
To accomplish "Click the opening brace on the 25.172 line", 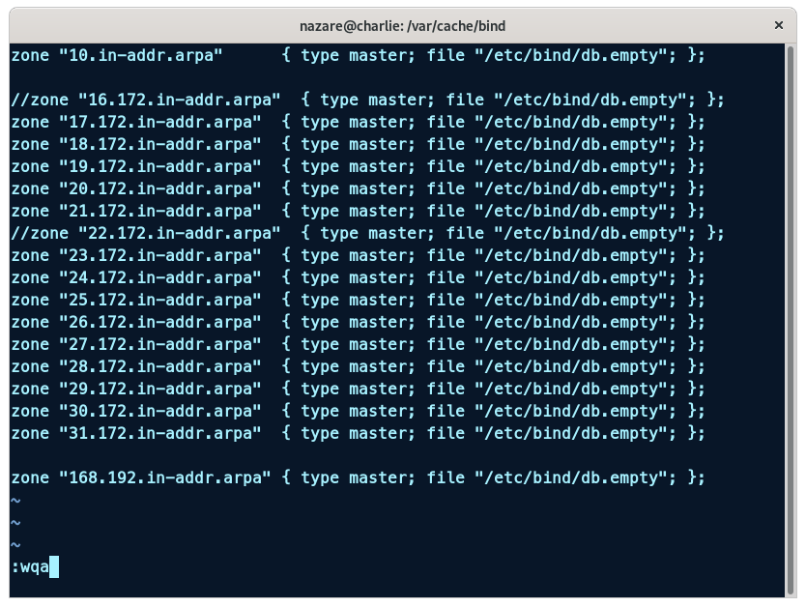I will pyautogui.click(x=287, y=300).
